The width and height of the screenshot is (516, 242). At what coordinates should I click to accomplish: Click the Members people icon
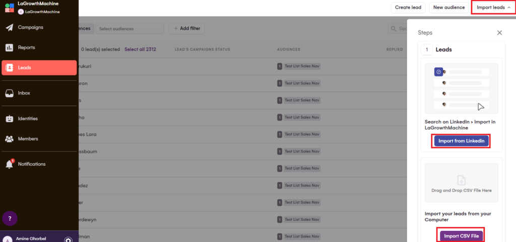coord(9,139)
